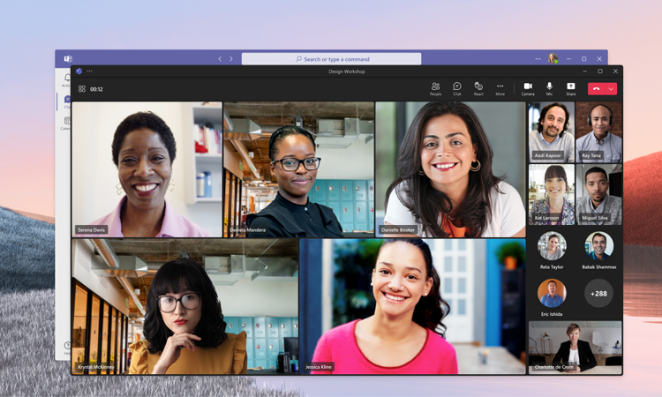662x397 pixels.
Task: Open the profile avatar in title bar
Action: pos(553,59)
